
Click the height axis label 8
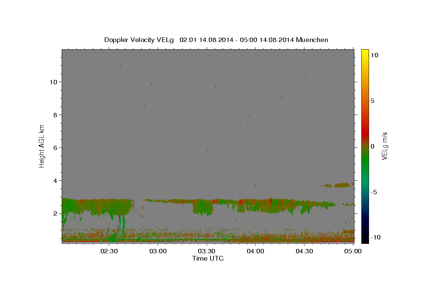(55, 115)
